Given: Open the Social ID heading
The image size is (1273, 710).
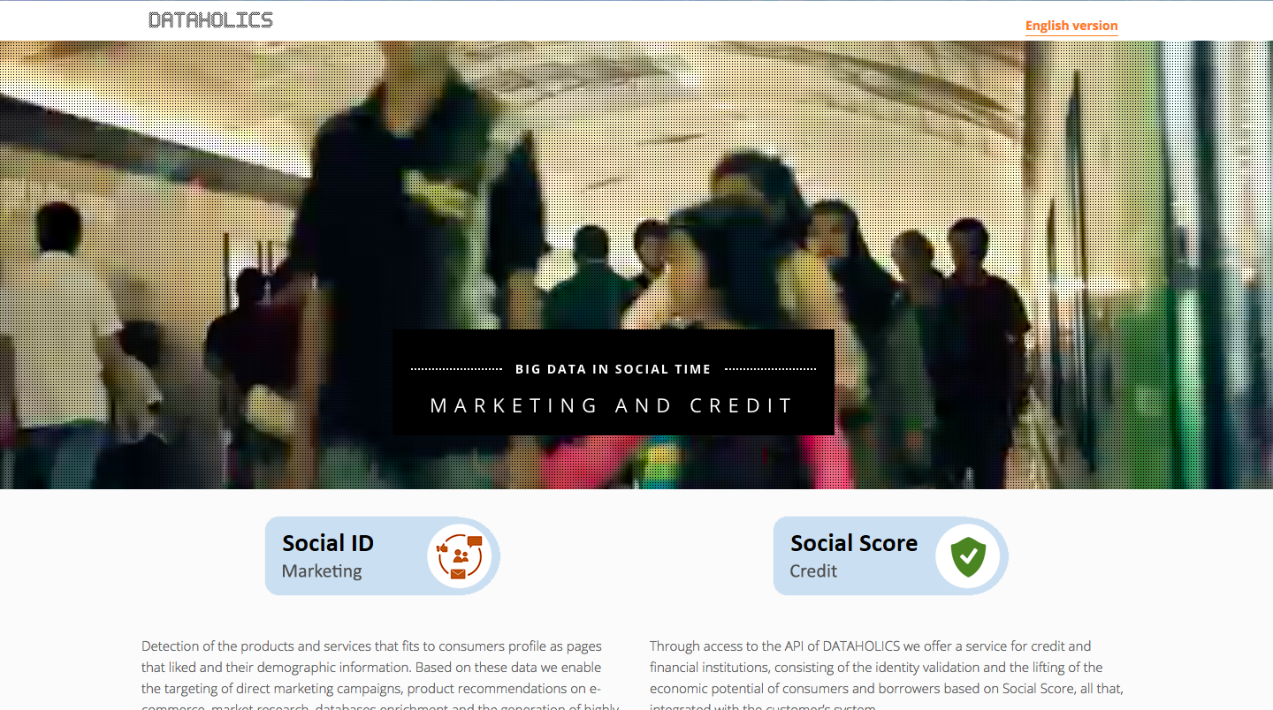Looking at the screenshot, I should click(328, 543).
